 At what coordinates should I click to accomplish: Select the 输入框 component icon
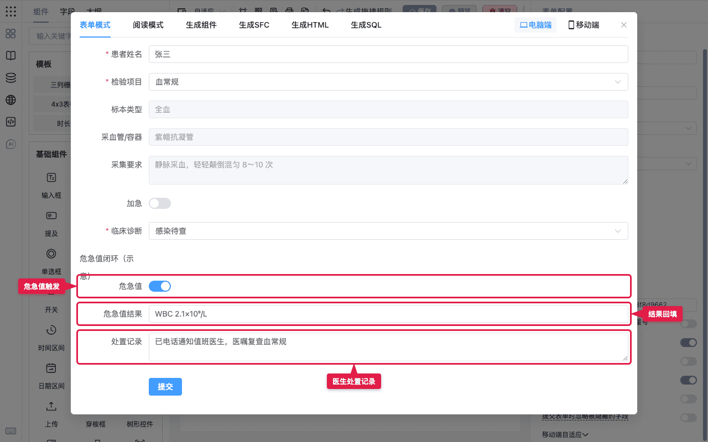[x=51, y=177]
